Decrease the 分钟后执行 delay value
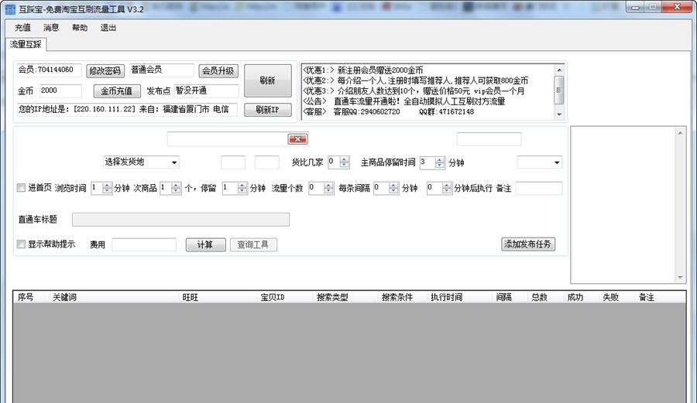Screen dimensions: 697x403 pos(447,191)
